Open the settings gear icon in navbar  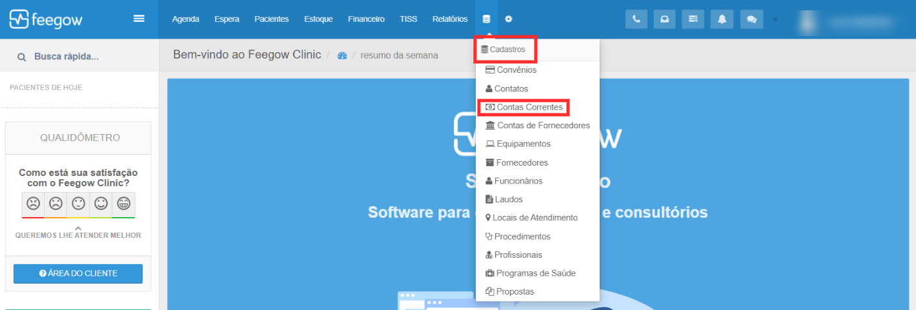(x=509, y=19)
